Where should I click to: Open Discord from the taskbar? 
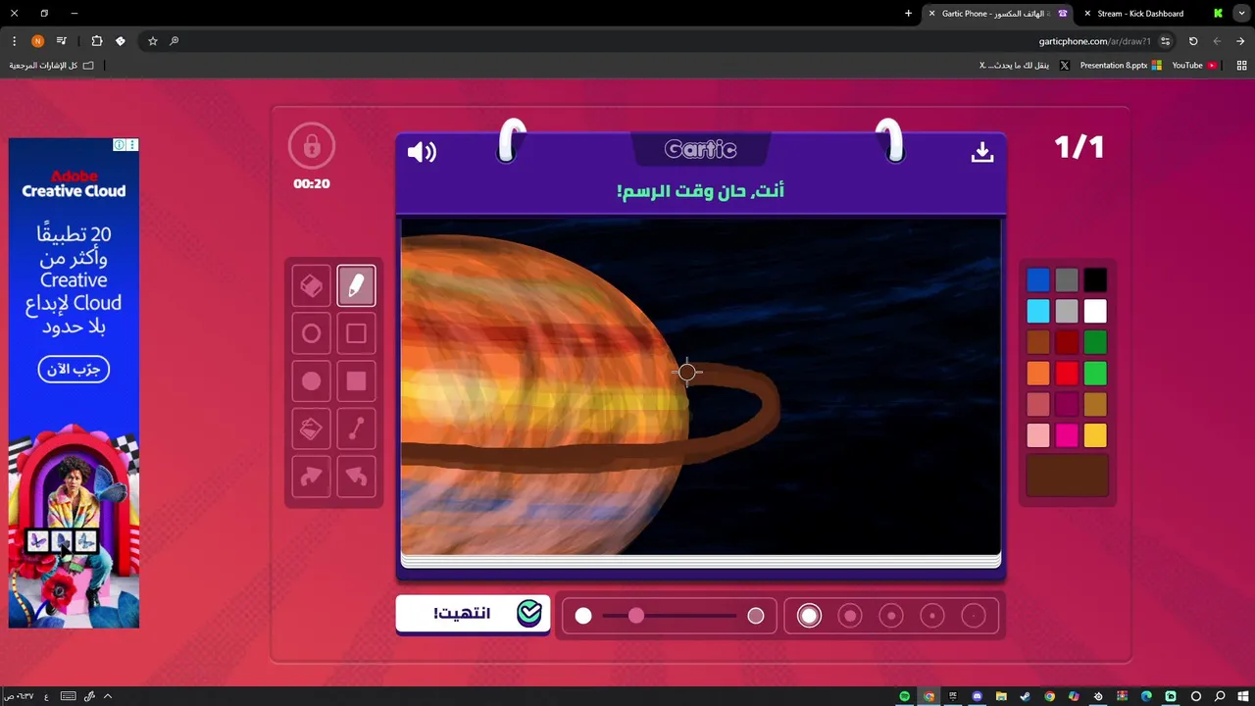tap(977, 696)
